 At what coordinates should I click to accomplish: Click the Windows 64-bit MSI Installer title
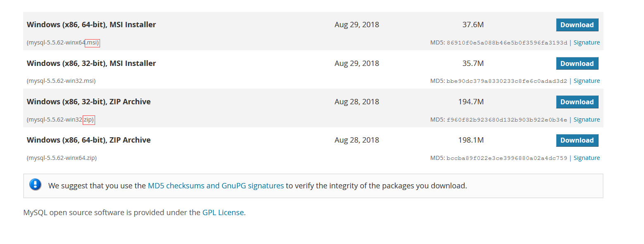(91, 25)
